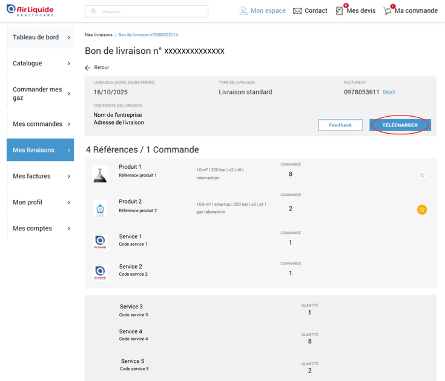Open invoice Détail link
This screenshot has width=445, height=381.
389,92
